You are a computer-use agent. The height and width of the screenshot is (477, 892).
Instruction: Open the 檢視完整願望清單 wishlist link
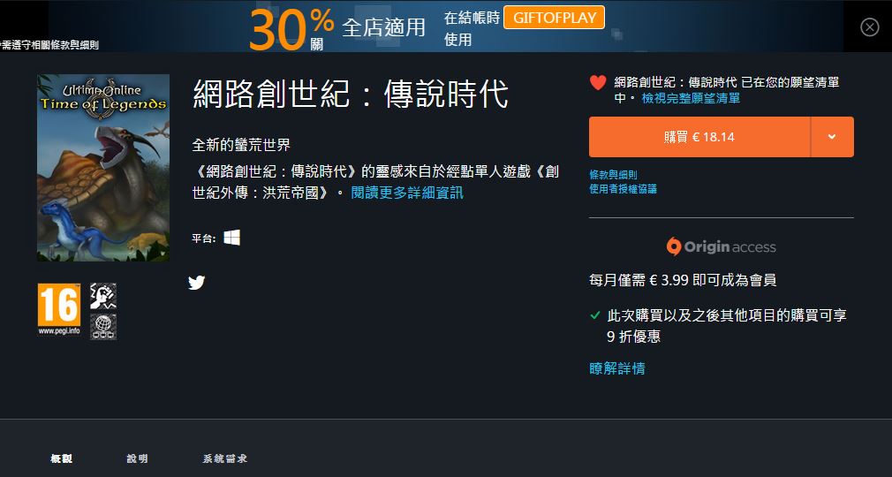691,98
